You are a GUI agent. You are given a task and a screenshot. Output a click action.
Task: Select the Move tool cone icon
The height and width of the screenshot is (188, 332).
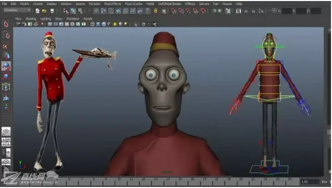[7, 56]
